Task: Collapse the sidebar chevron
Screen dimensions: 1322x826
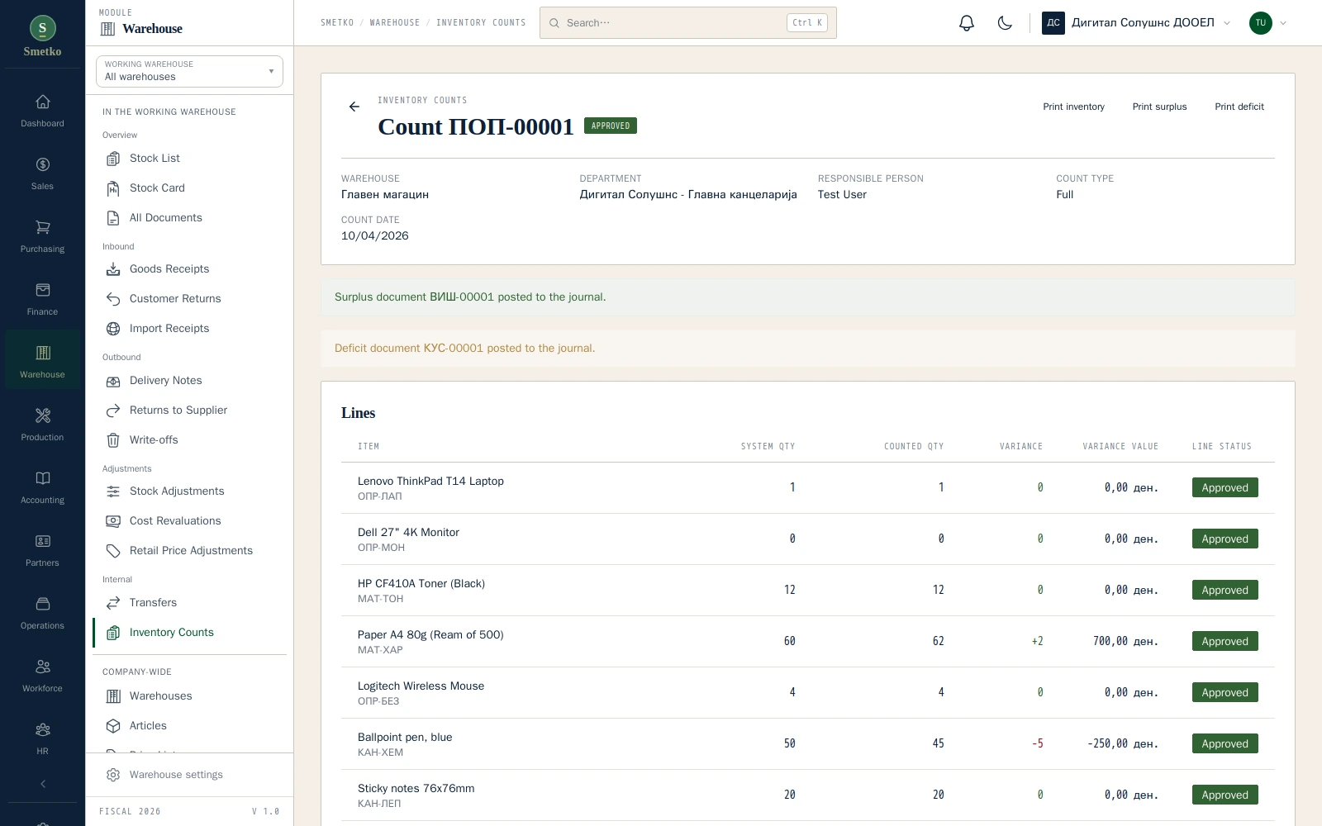Action: [43, 784]
